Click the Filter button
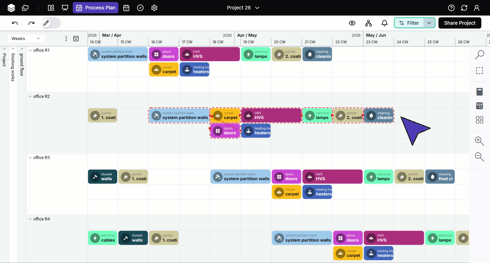Image resolution: width=490 pixels, height=263 pixels. (x=409, y=23)
